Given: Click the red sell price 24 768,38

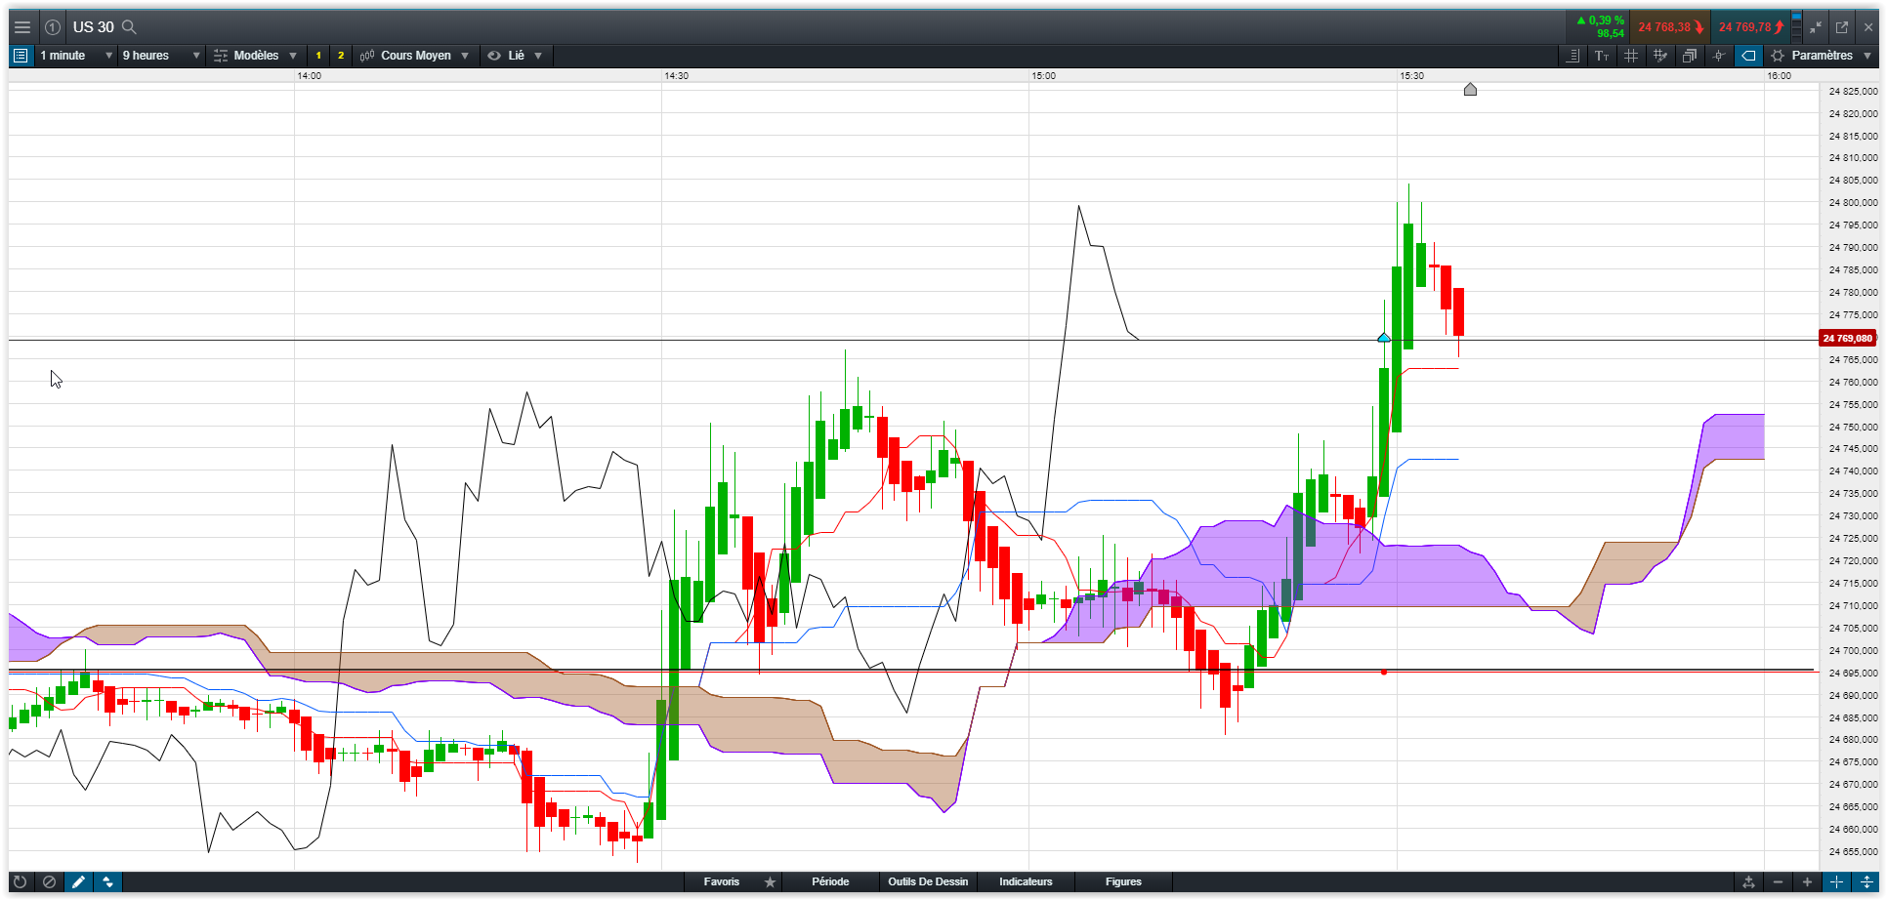Looking at the screenshot, I should 1669,27.
